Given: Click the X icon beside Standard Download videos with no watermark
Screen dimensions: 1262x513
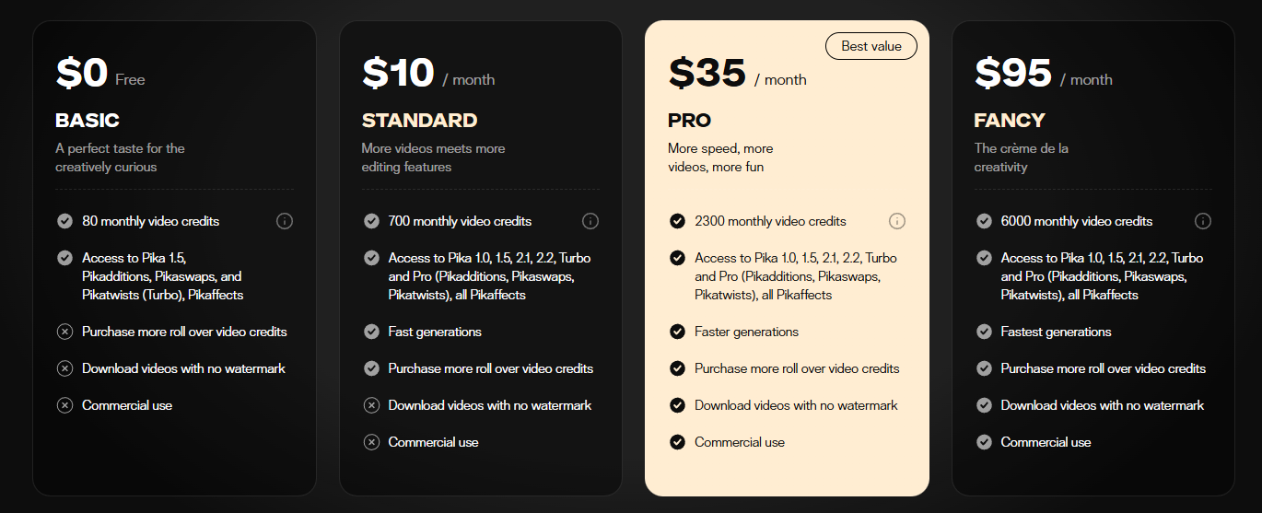Looking at the screenshot, I should tap(371, 405).
